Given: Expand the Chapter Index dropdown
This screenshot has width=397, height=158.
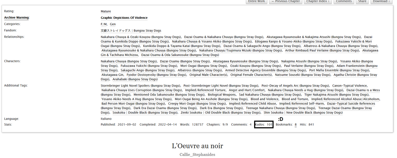Looking at the screenshot, I should coord(318,2).
